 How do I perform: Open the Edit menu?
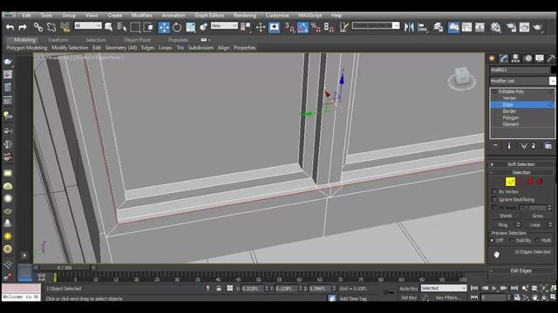[x=27, y=16]
